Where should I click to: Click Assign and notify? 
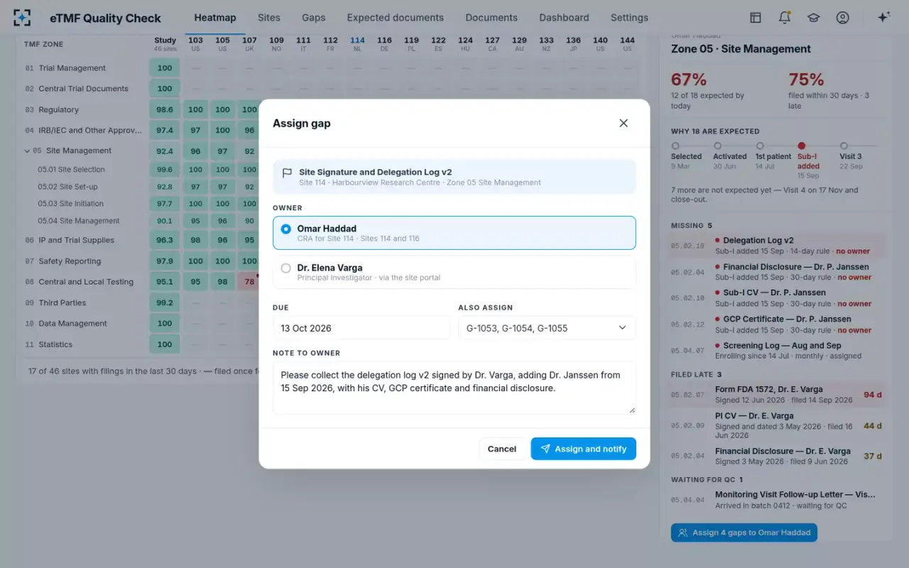click(583, 449)
